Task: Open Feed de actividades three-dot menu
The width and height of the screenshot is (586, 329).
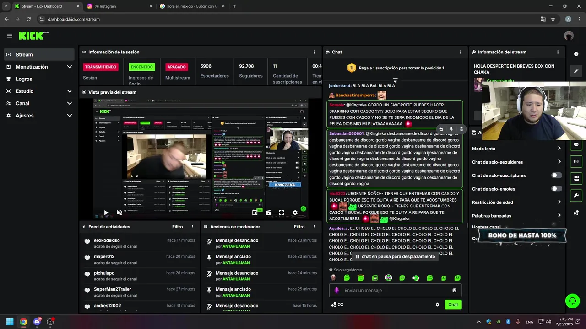Action: (x=192, y=227)
